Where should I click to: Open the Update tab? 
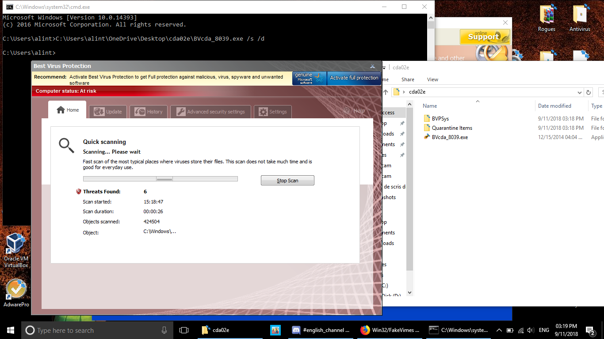pos(108,112)
